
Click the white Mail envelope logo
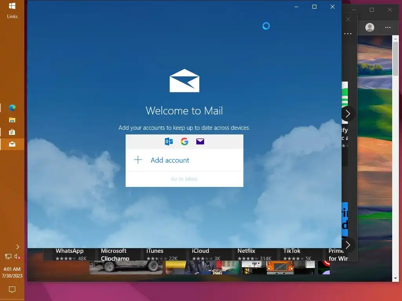coord(185,81)
